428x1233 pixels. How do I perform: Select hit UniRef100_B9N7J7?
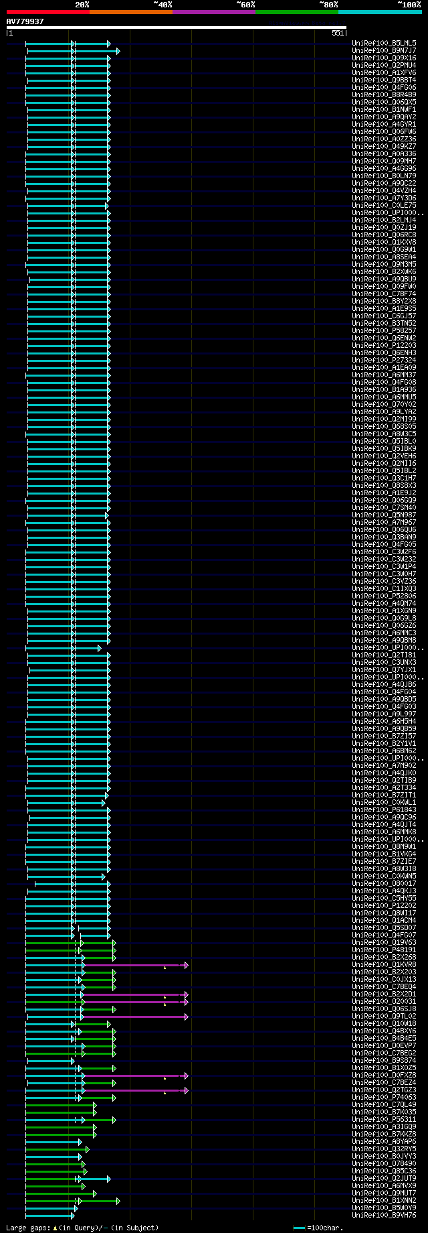(384, 50)
